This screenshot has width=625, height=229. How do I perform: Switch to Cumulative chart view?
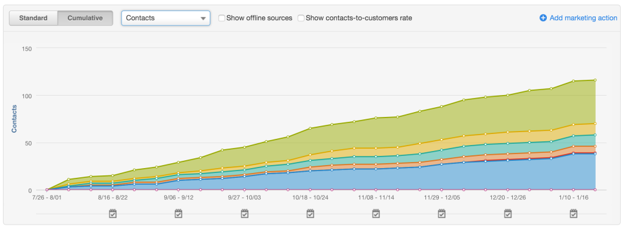click(85, 18)
